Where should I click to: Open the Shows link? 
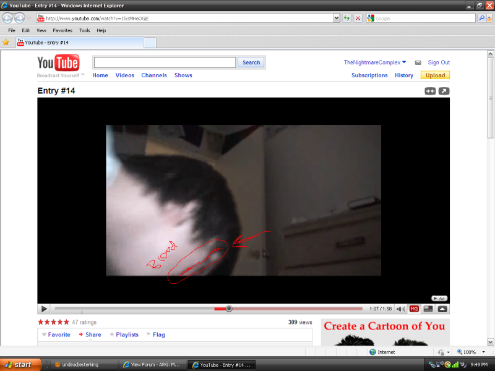point(183,75)
